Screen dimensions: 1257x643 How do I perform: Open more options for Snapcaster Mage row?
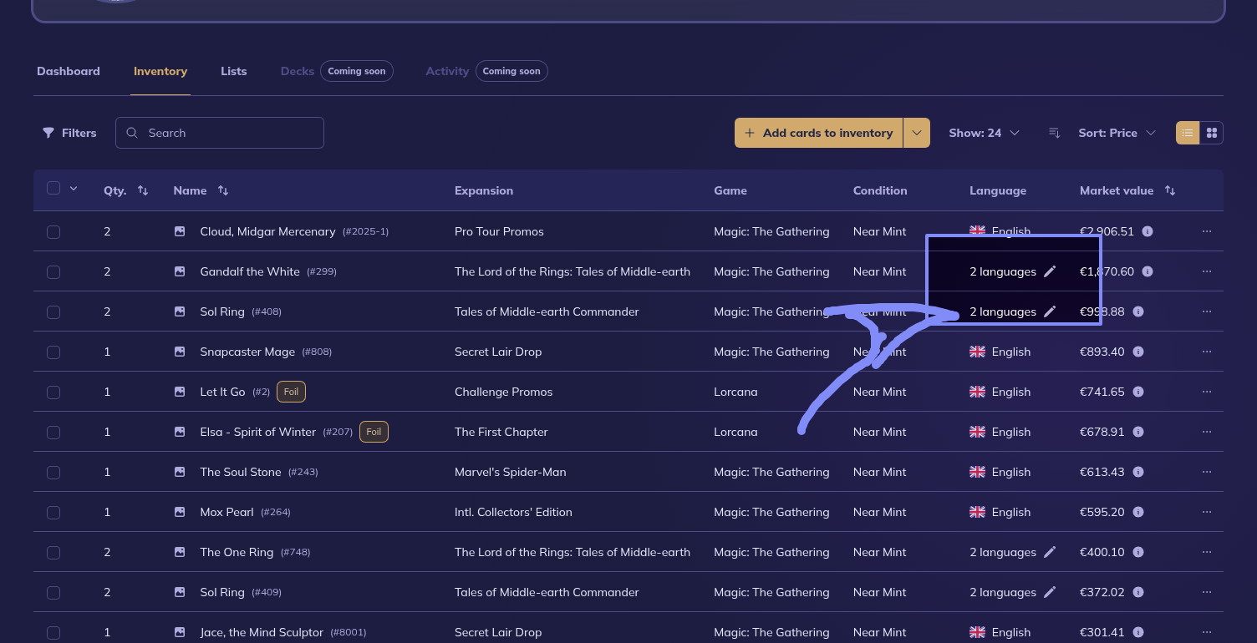[x=1206, y=352]
